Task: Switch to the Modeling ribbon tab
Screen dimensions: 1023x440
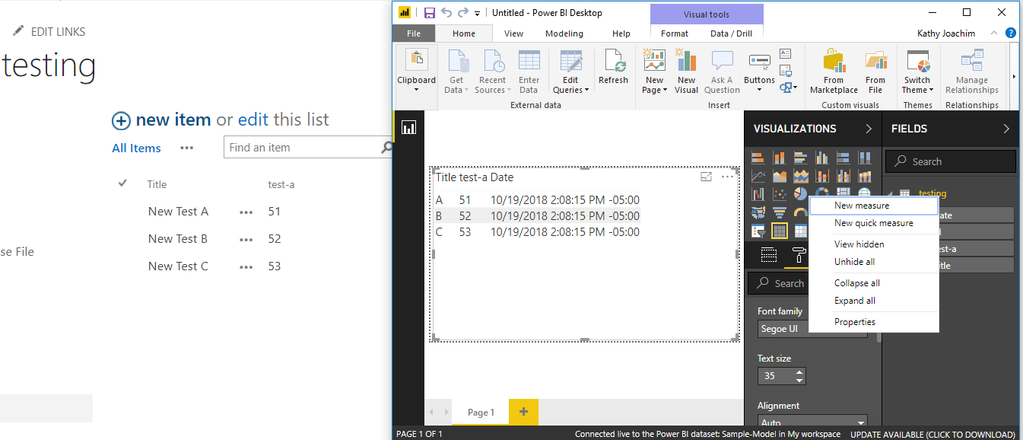Action: coord(564,33)
